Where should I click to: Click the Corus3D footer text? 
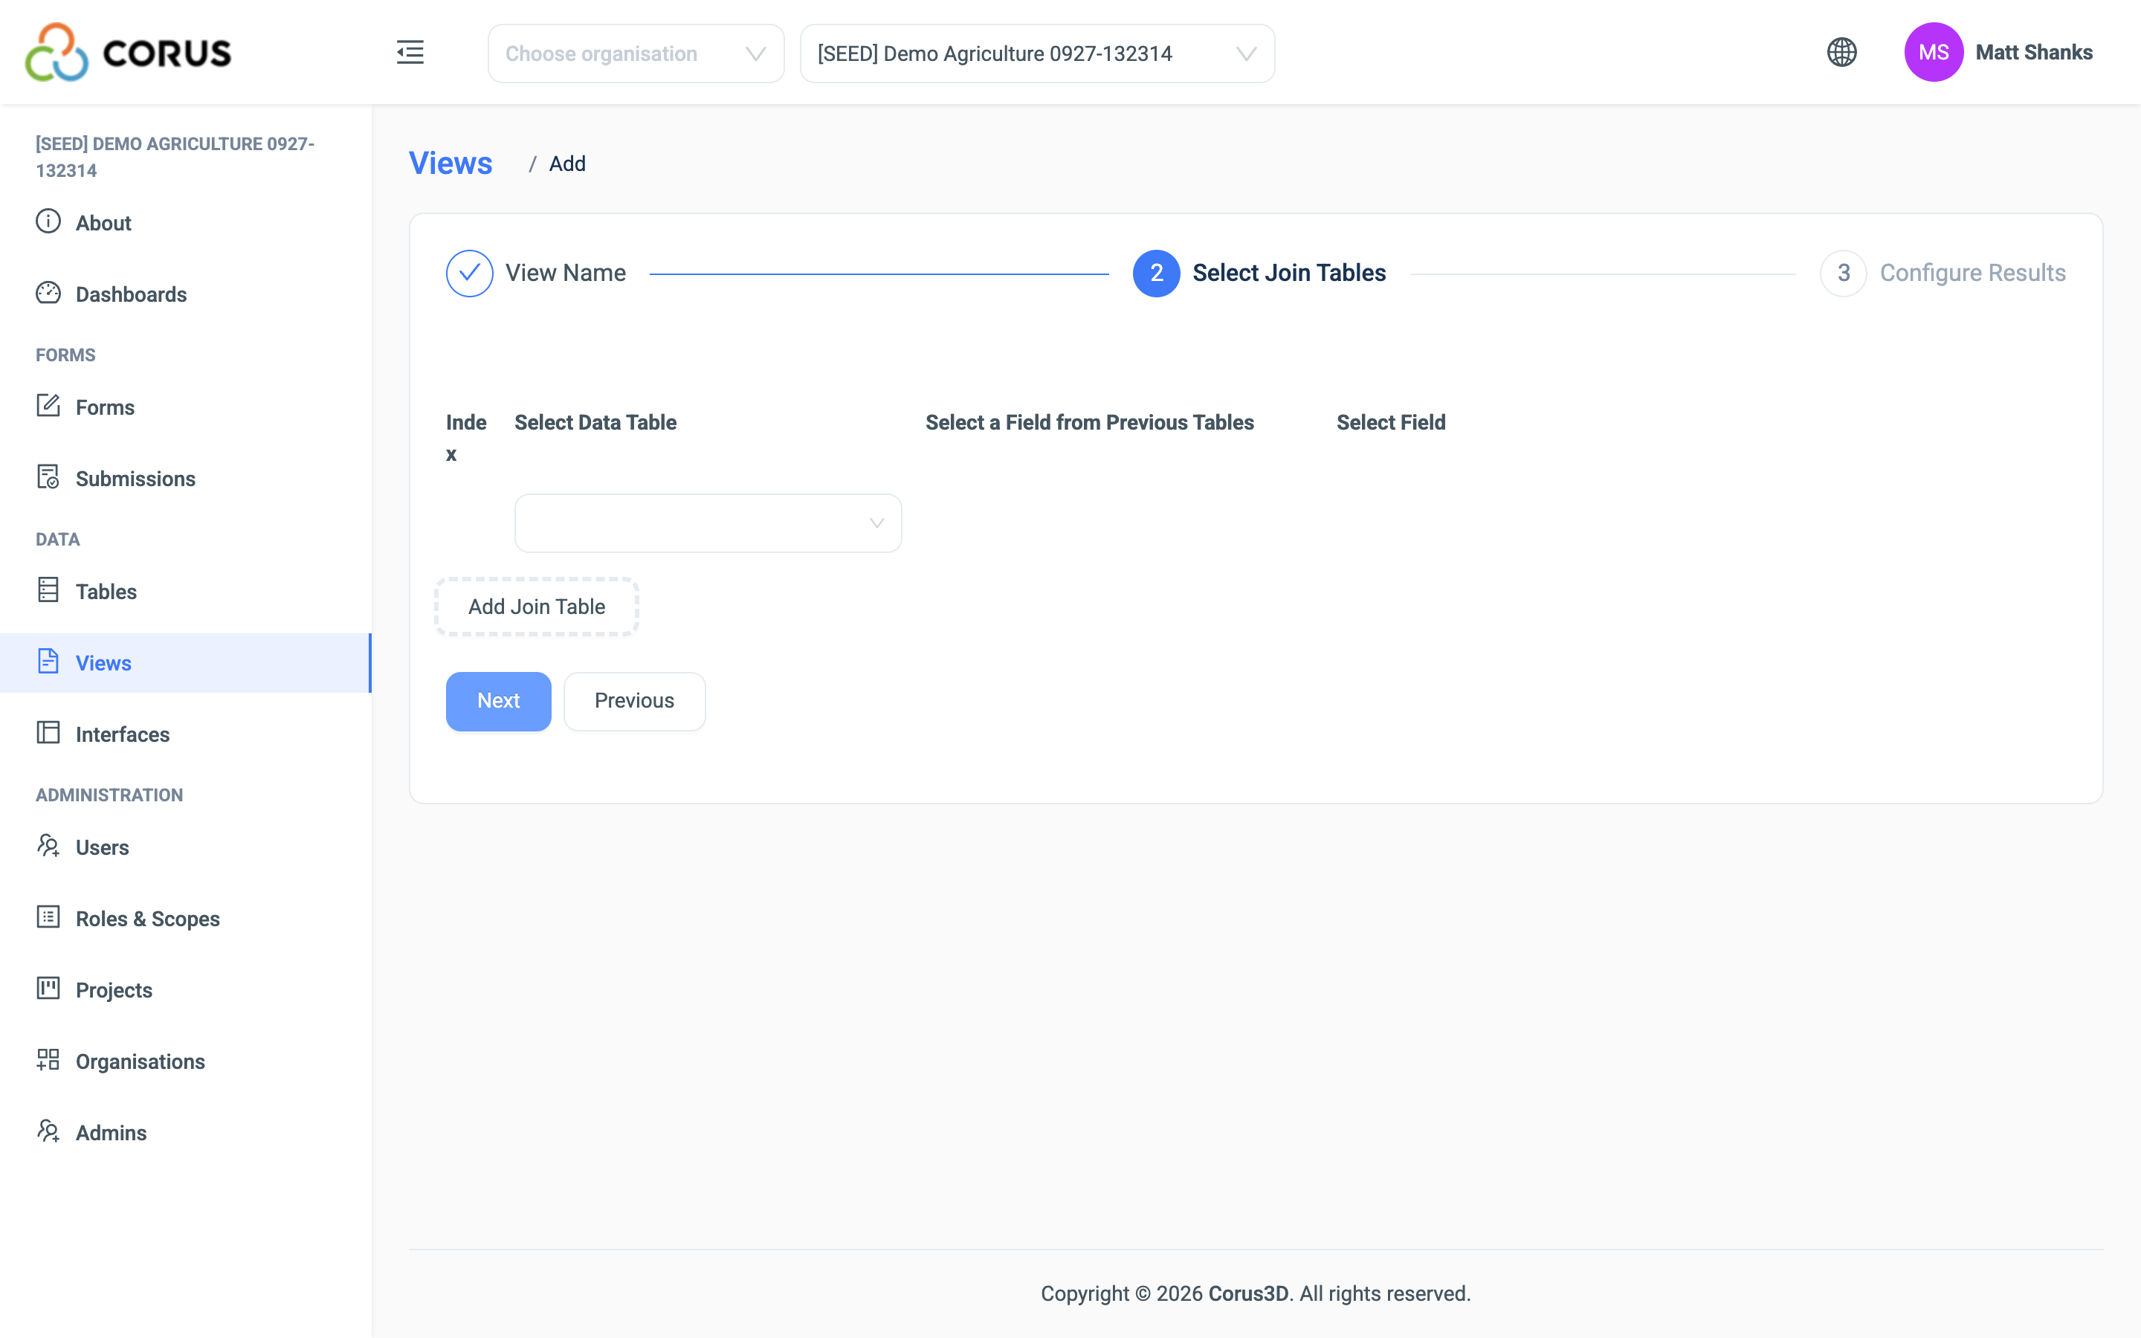click(x=1247, y=1293)
